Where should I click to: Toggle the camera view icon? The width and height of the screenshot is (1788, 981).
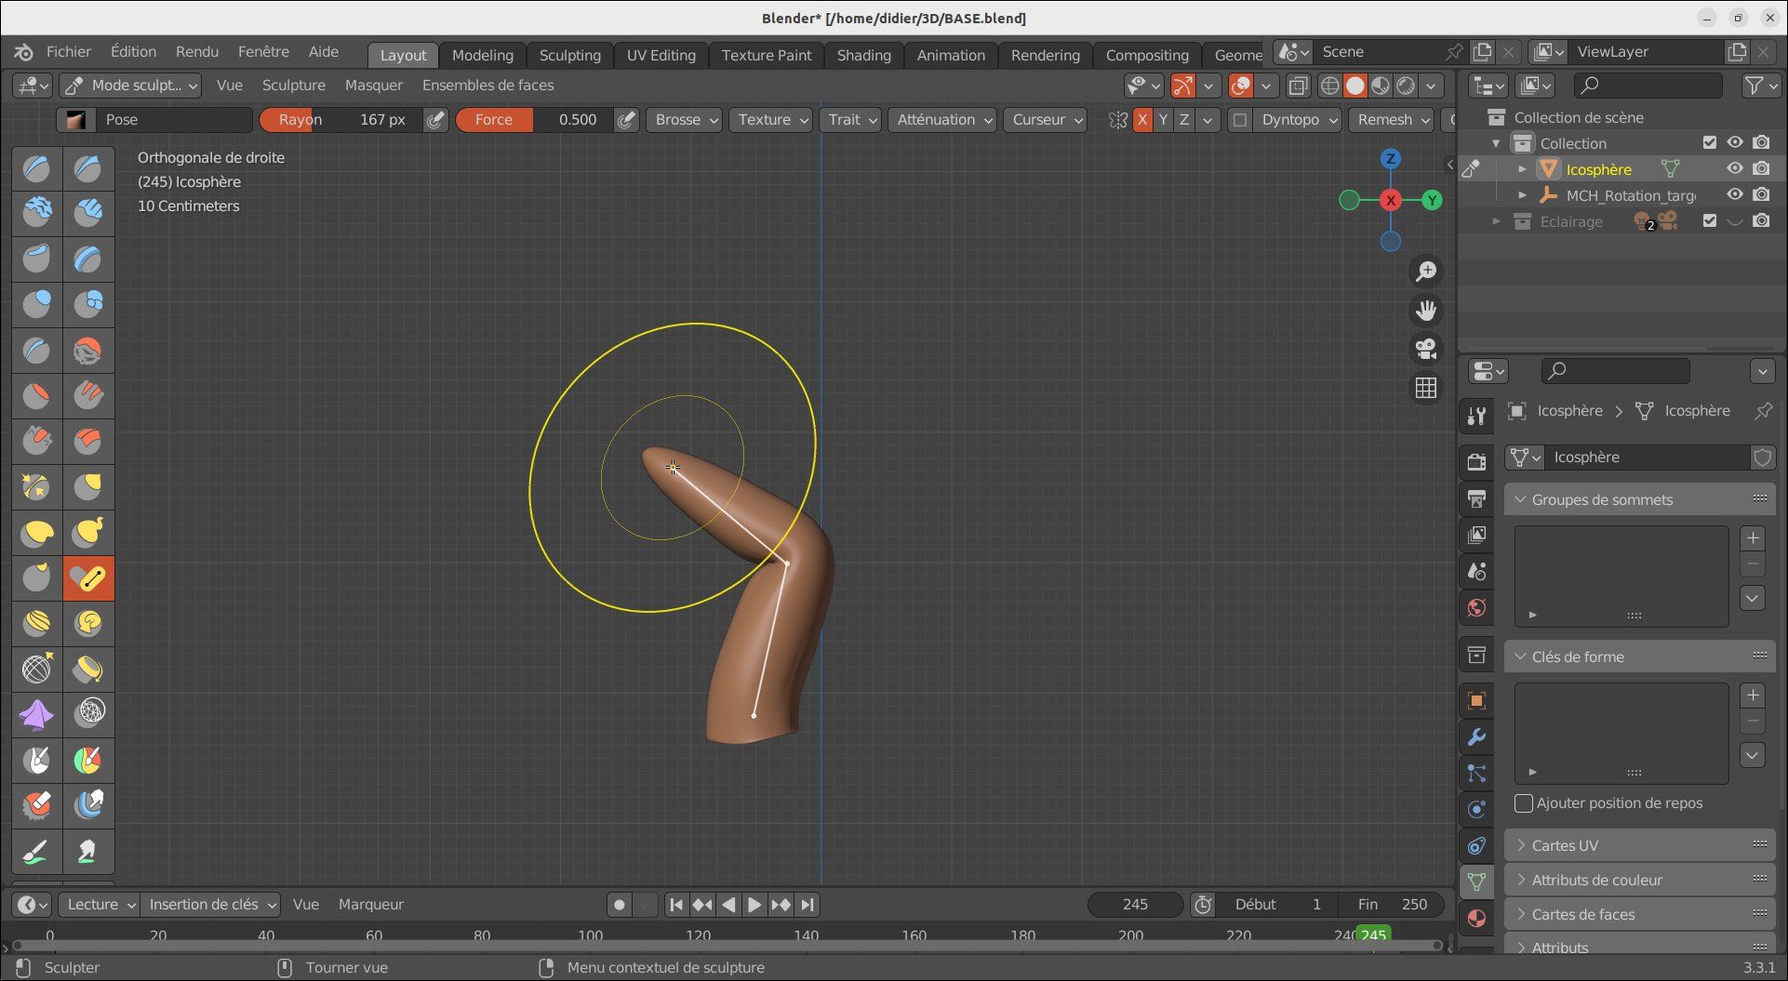click(x=1426, y=349)
